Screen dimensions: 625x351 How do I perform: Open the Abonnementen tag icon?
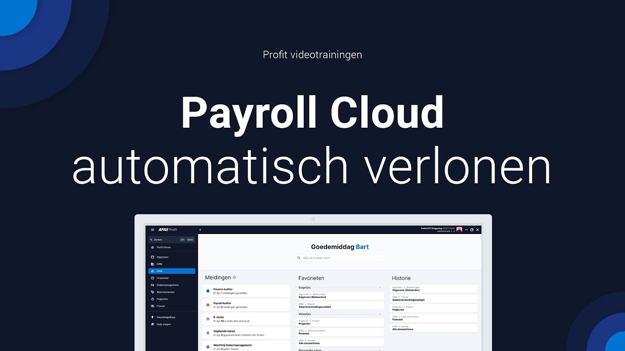152,292
